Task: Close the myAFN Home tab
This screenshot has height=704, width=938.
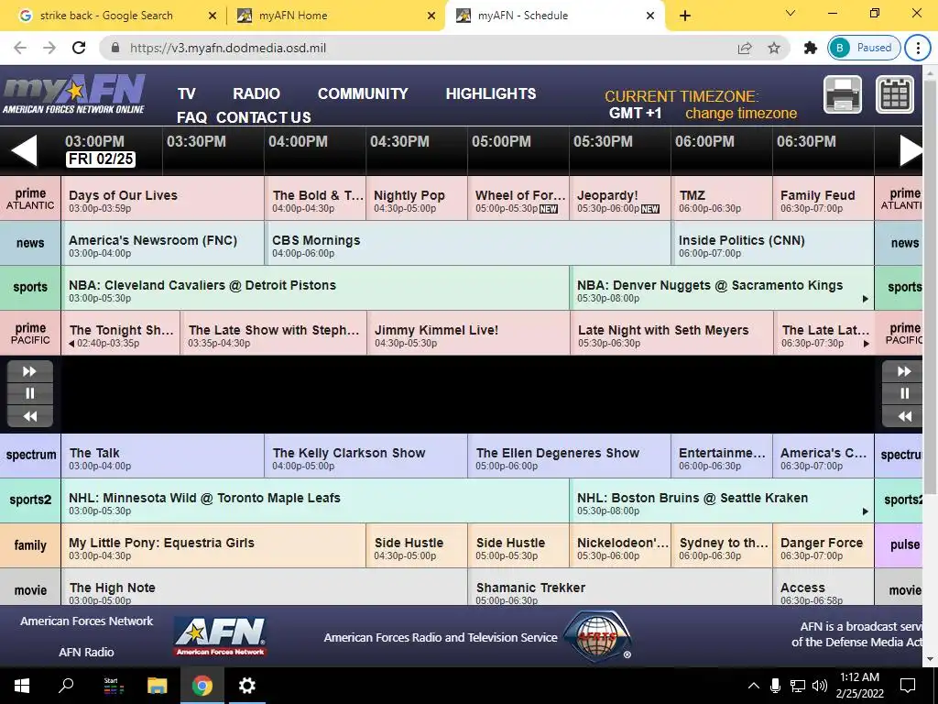Action: 431,16
